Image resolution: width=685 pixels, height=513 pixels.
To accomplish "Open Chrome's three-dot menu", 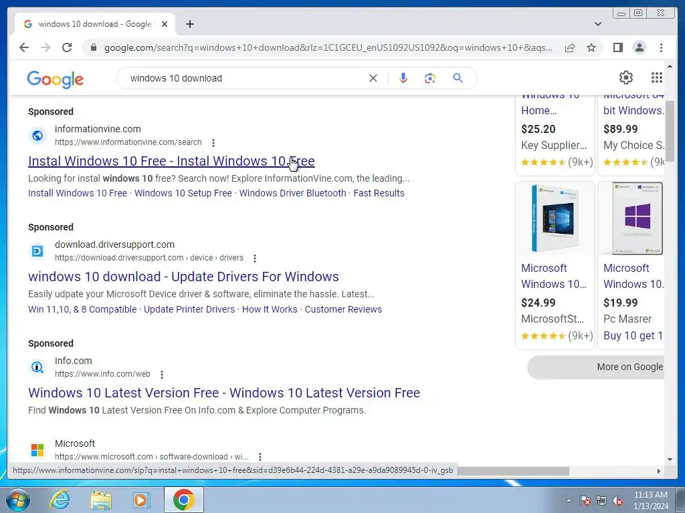I will tap(661, 47).
